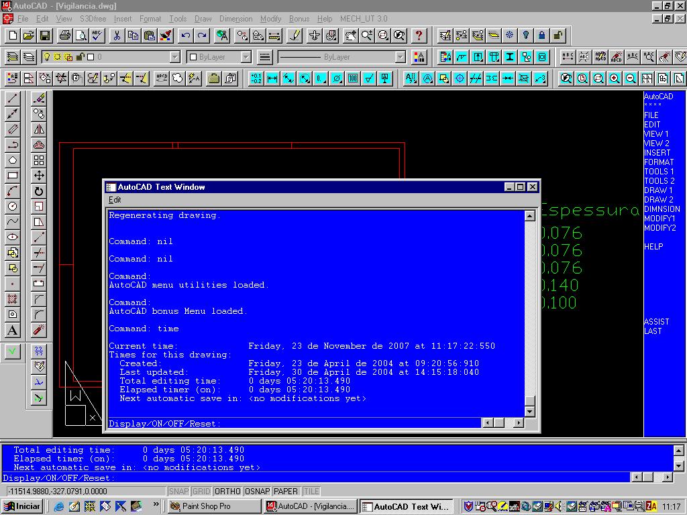The image size is (687, 515).
Task: Choose the Erase tool in Modify toolbar
Action: tap(39, 99)
